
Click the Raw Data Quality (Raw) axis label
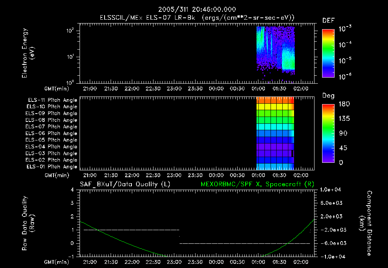(x=28, y=223)
